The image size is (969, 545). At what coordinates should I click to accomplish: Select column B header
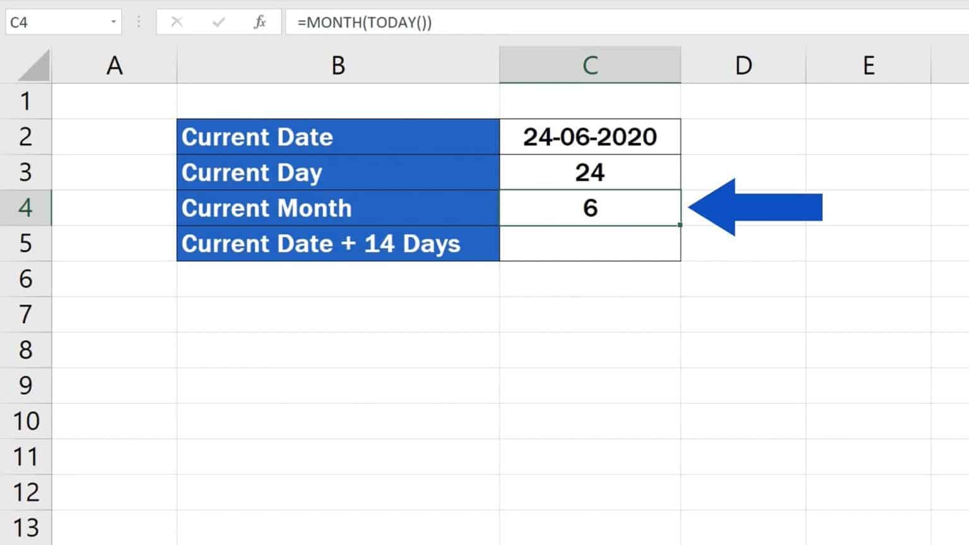[x=338, y=65]
